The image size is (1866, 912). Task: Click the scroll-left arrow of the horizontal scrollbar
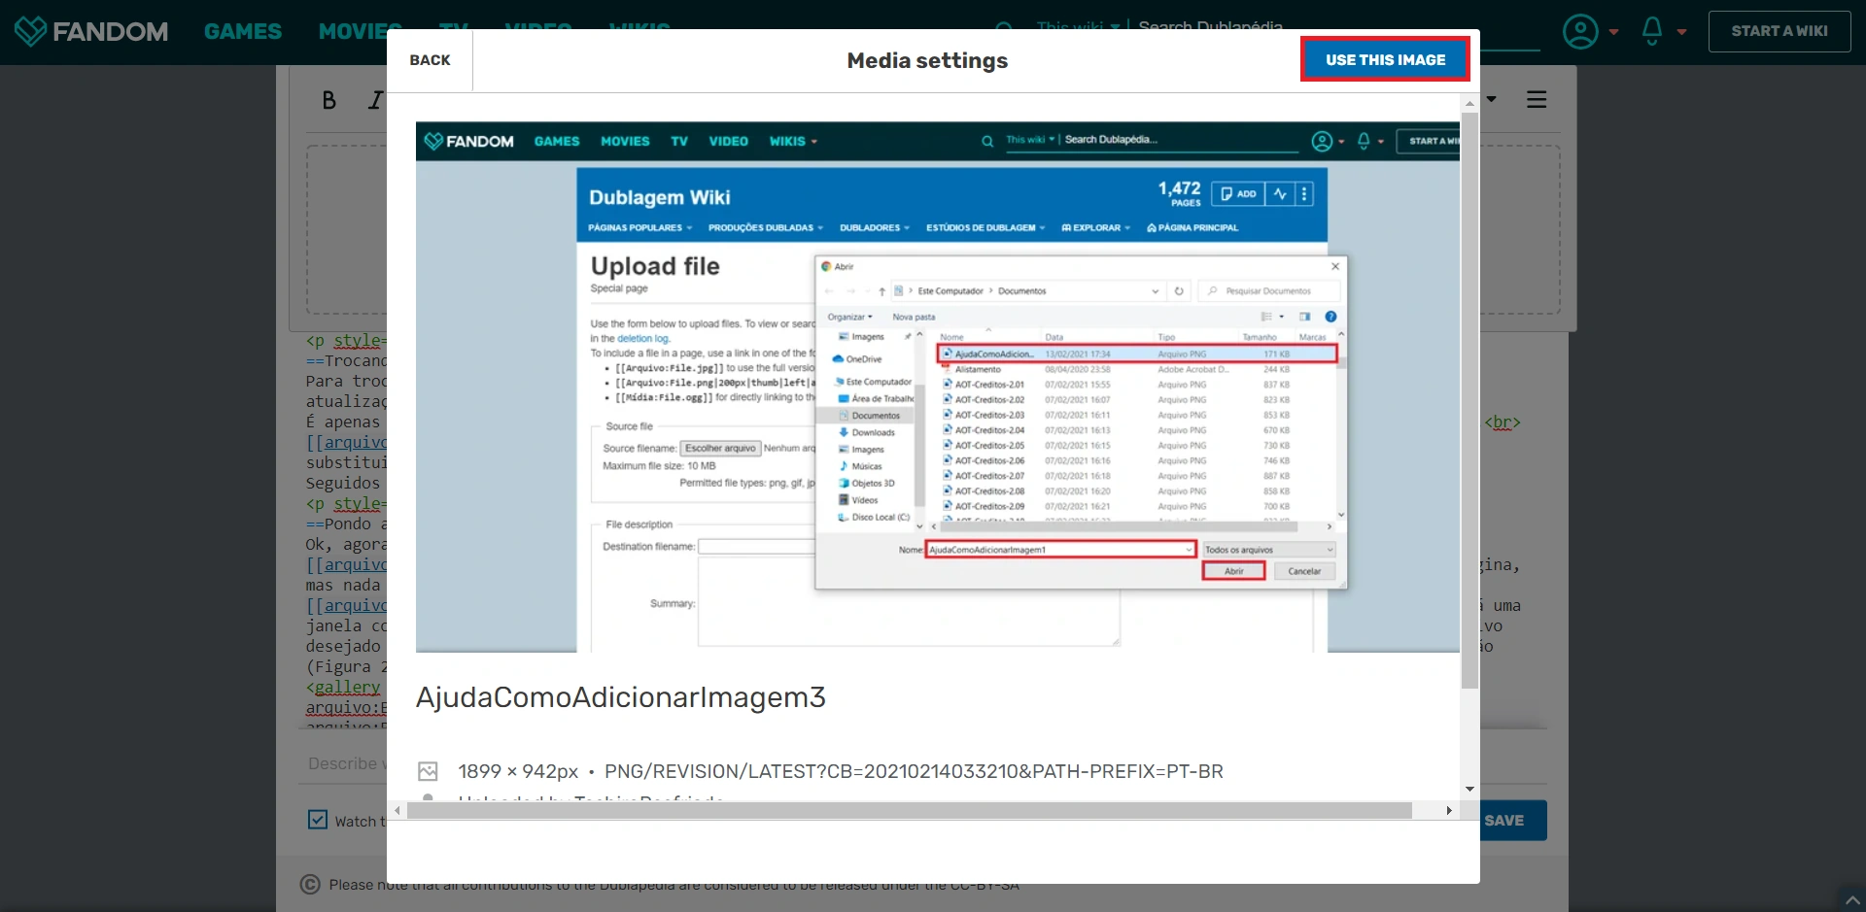(x=397, y=810)
